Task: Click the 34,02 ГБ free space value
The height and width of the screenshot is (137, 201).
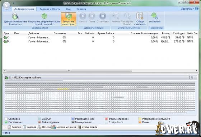Action: pyautogui.click(x=180, y=38)
